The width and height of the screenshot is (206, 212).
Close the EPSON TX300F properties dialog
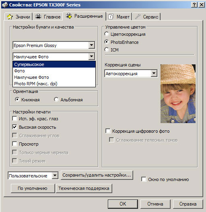(x=202, y=5)
